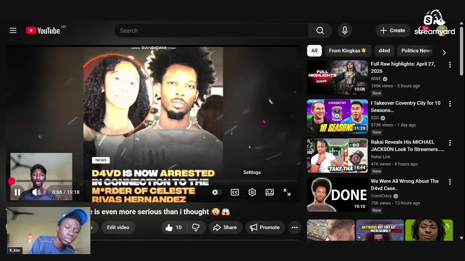Open the Coventry City takeover video thumbnail

[x=337, y=116]
